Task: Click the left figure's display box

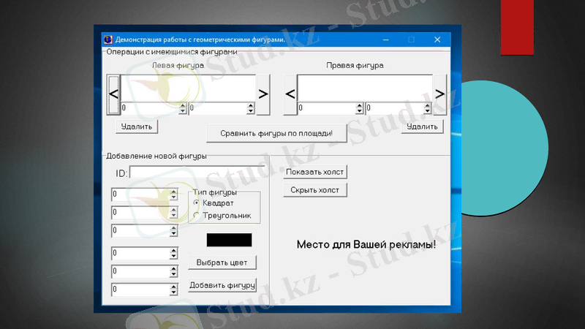Action: coord(188,88)
